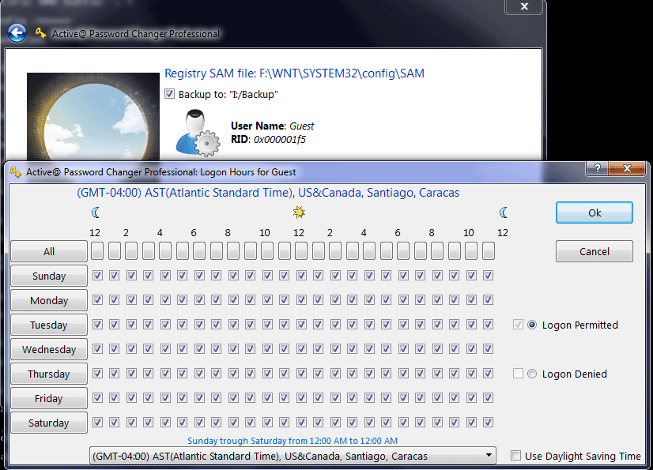This screenshot has height=470, width=653.
Task: Toggle Tuesday's first checkbox at 12 AM
Action: [x=97, y=324]
